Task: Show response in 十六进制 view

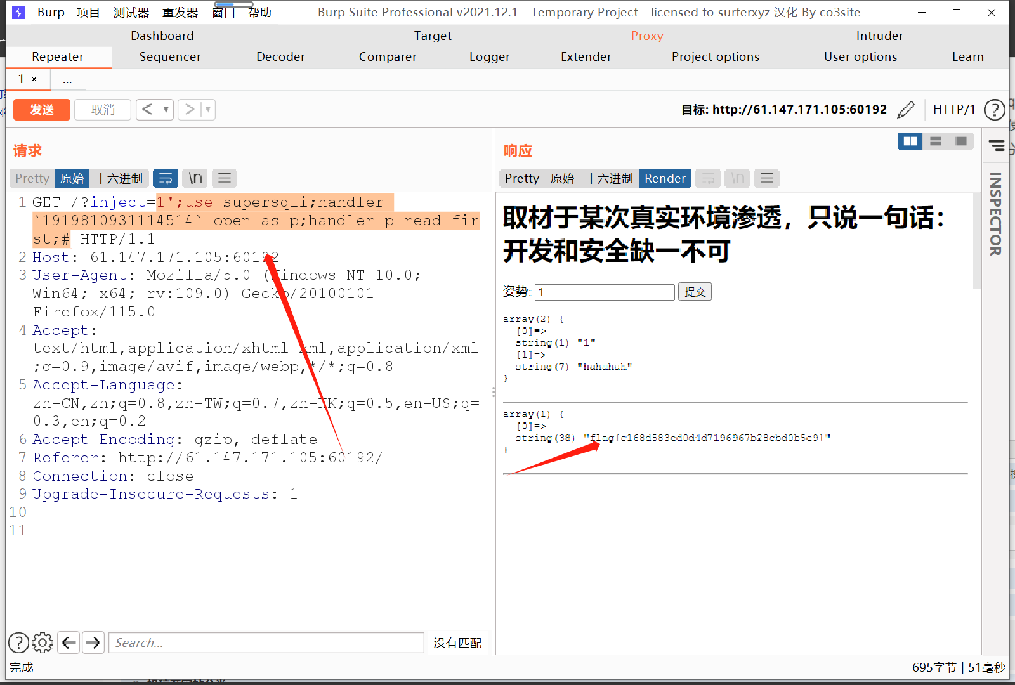Action: (609, 178)
